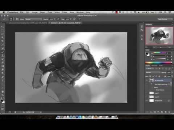Add a layer style with the fx icon
174x130 pixels.
[151, 112]
